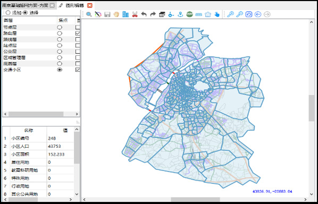318x204 pixels.
Task: Set focus to the 节点层 layer
Action: 60,27
